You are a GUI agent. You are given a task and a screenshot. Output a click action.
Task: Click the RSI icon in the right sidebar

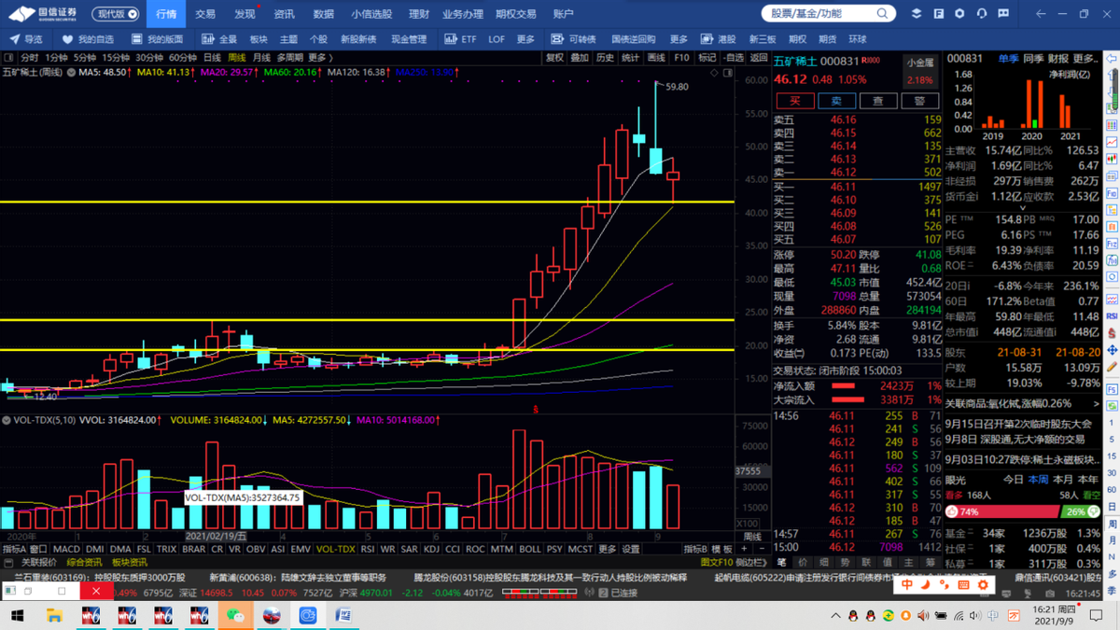click(x=1112, y=316)
